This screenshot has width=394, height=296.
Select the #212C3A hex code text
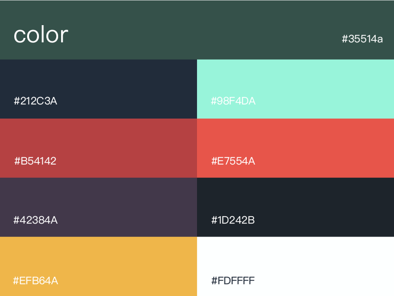click(36, 101)
